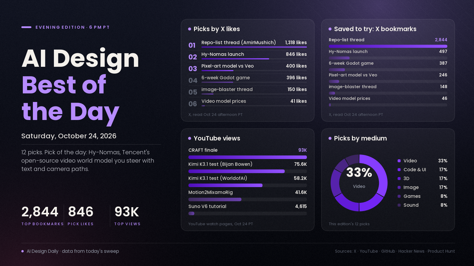Image resolution: width=474 pixels, height=266 pixels.
Task: Select "YouTube watch pages, Oct 24 PT" footnote
Action: pos(221,224)
